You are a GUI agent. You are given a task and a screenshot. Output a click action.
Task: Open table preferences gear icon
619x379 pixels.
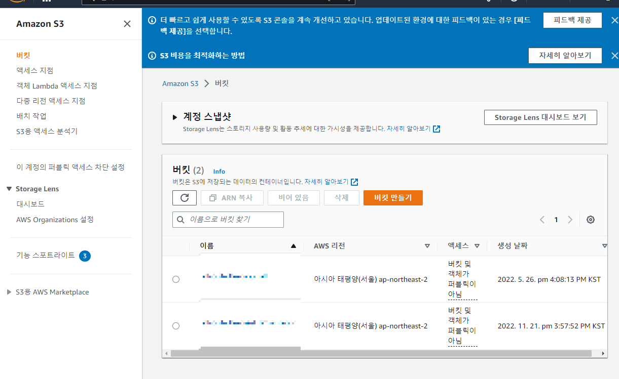[591, 220]
